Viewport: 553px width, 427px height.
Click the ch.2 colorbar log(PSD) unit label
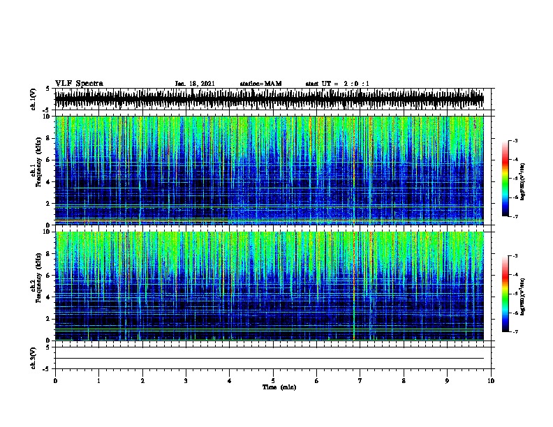coord(522,297)
